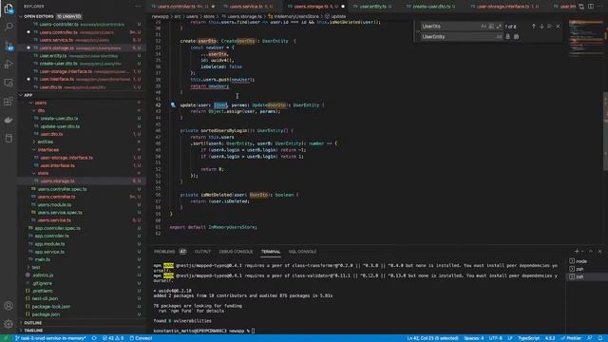Open the Output panel tab
Screen dimensions: 608x342
pyautogui.click(x=202, y=251)
